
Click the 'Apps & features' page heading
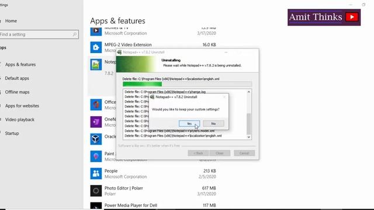point(117,21)
